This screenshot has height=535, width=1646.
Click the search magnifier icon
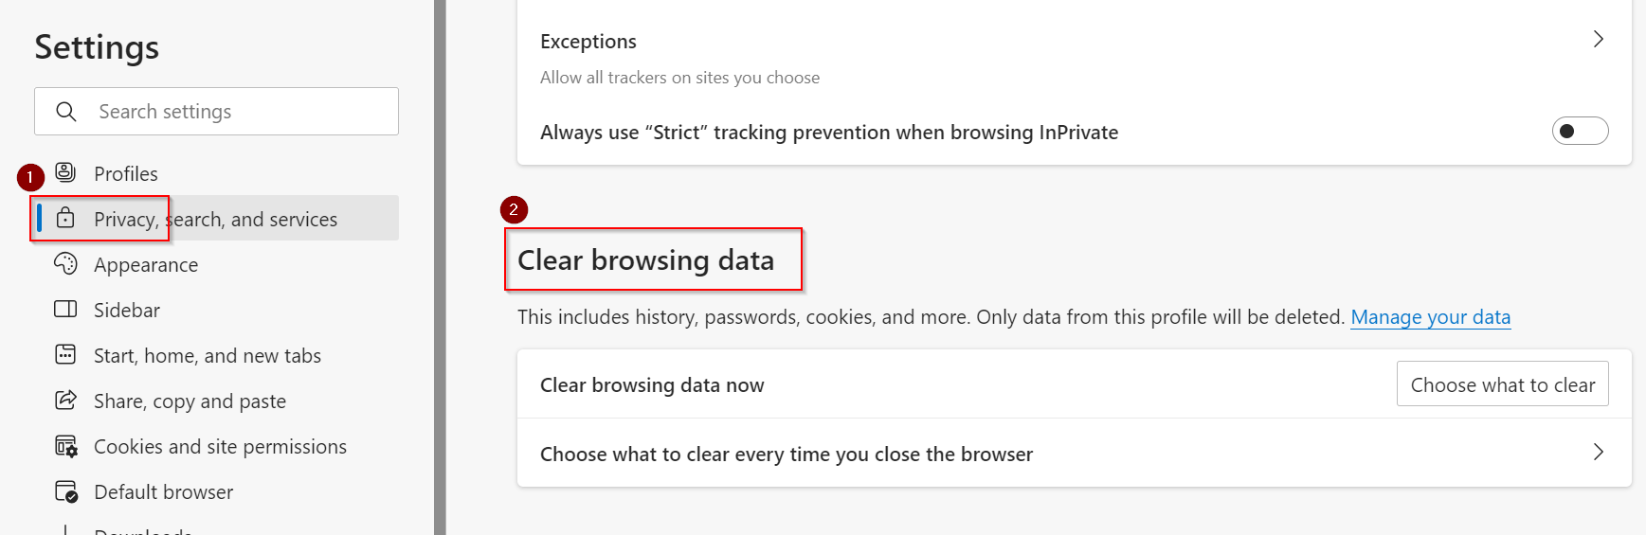66,112
